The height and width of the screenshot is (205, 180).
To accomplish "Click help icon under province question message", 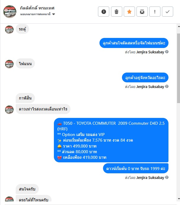I will pos(167,87).
